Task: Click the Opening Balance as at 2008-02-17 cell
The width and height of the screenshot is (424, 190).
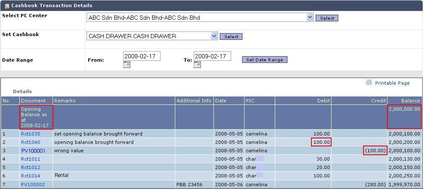Action: click(x=36, y=117)
